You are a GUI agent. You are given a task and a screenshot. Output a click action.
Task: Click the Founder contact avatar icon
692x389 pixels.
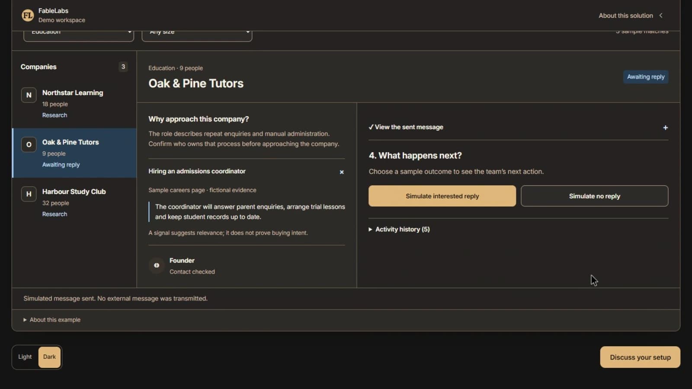(157, 265)
